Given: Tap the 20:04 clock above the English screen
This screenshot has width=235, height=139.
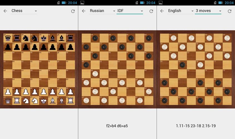Looking at the screenshot, I should (x=229, y=3).
